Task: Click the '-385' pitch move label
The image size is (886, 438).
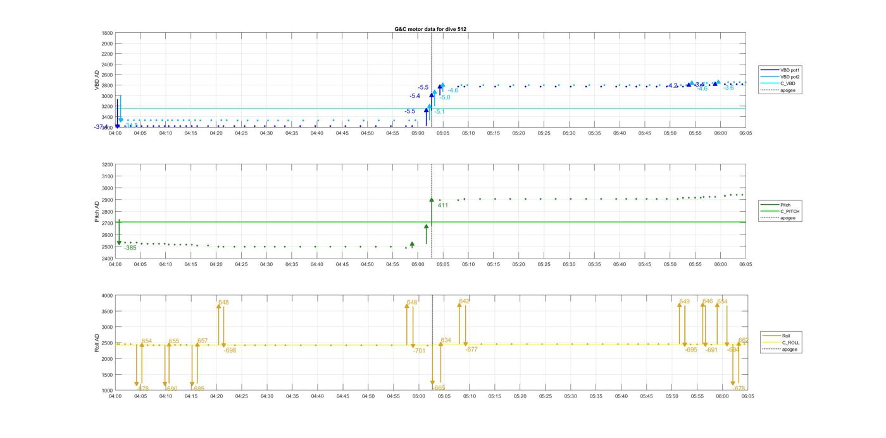Action: 130,248
